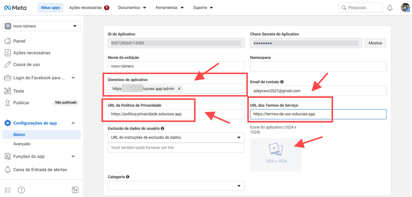Open the list icon at sidebar bottom
This screenshot has height=197, width=412.
(8, 190)
